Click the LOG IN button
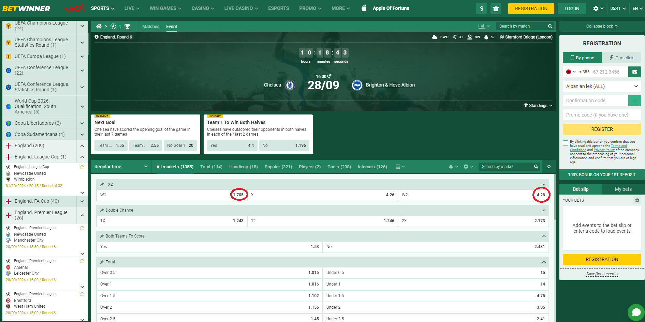This screenshot has height=322, width=645. 572,9
